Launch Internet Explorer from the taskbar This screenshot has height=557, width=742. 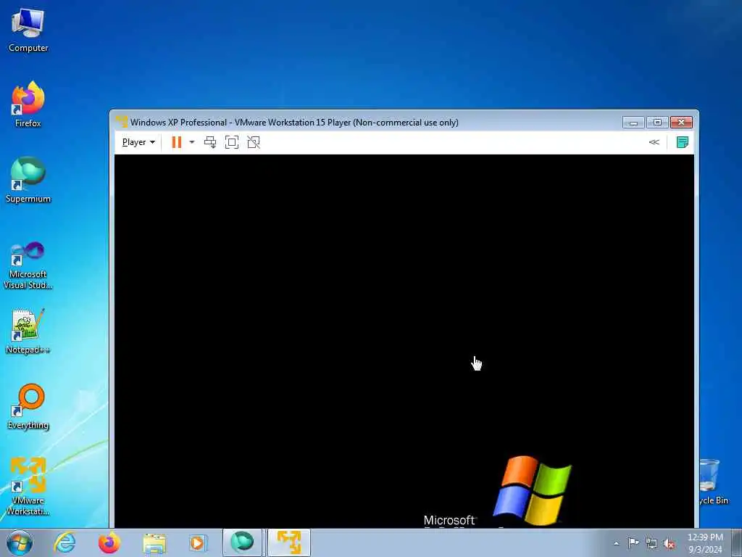point(64,542)
